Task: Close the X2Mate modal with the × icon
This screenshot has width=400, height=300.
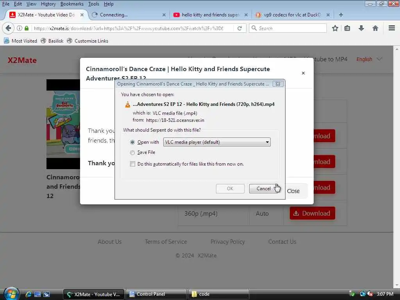Action: pyautogui.click(x=303, y=73)
